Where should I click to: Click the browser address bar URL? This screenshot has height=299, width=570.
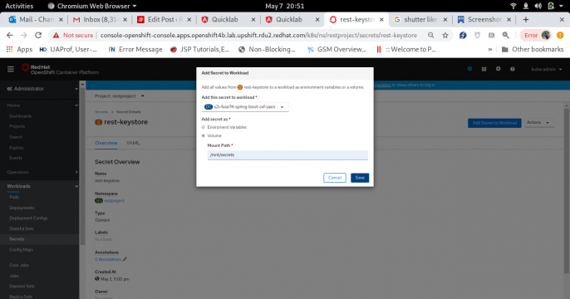point(258,35)
